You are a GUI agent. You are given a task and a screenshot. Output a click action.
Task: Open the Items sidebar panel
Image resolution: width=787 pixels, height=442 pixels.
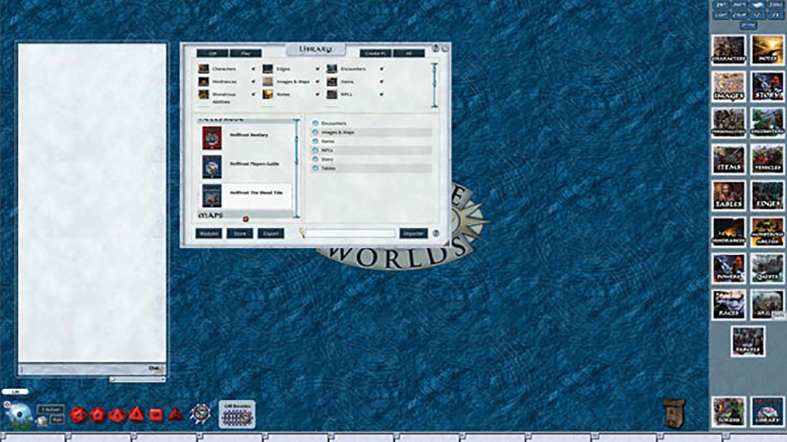point(728,160)
